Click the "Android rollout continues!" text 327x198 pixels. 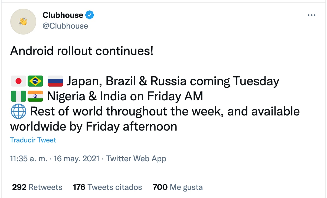pyautogui.click(x=82, y=51)
